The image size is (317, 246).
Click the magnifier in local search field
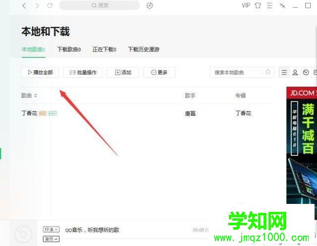[x=268, y=72]
